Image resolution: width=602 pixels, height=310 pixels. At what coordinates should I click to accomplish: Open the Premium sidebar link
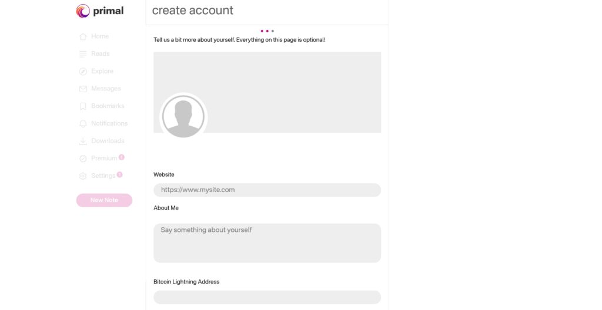click(x=104, y=159)
